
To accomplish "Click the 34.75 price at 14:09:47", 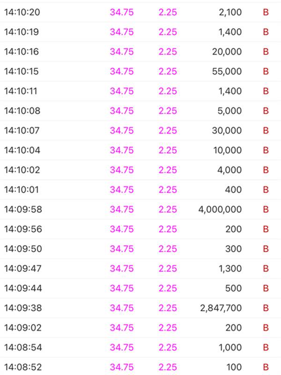I will tap(122, 268).
